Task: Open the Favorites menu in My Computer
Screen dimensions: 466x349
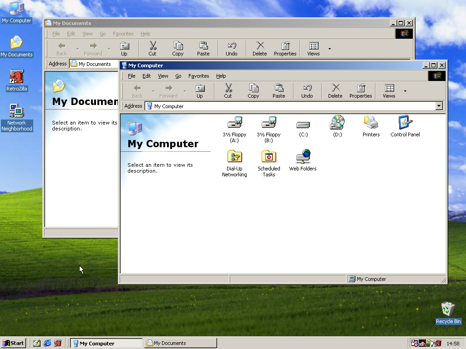Action: 198,76
